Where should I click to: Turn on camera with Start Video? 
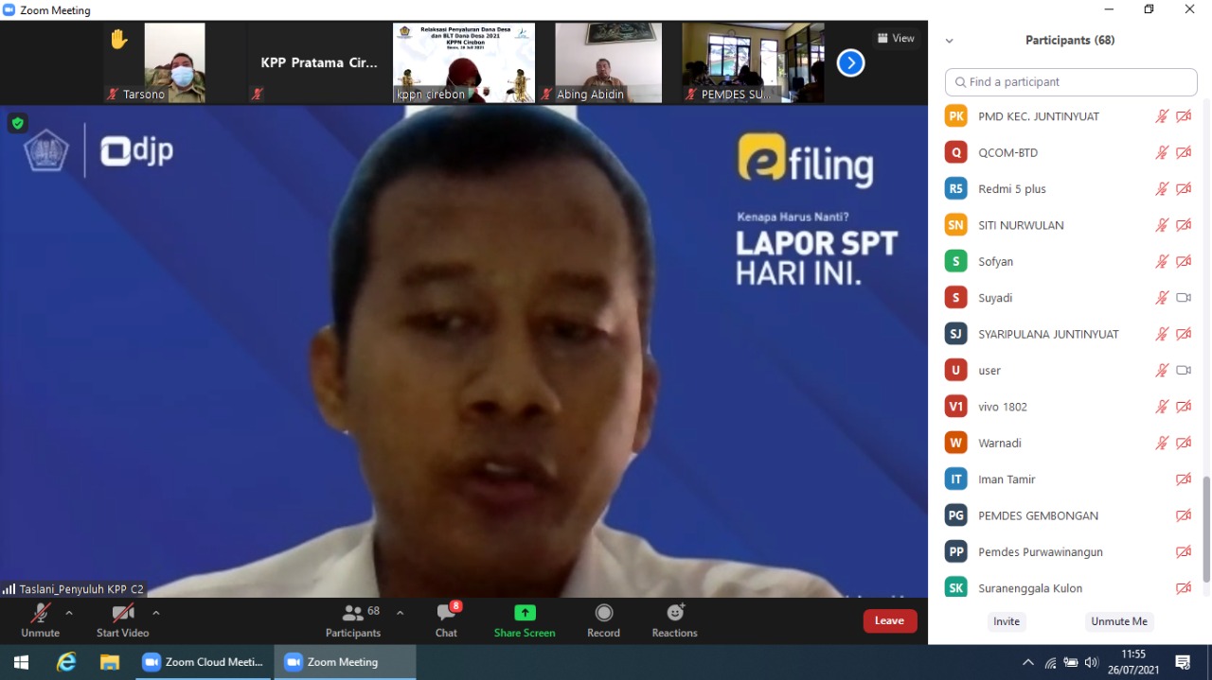point(122,614)
